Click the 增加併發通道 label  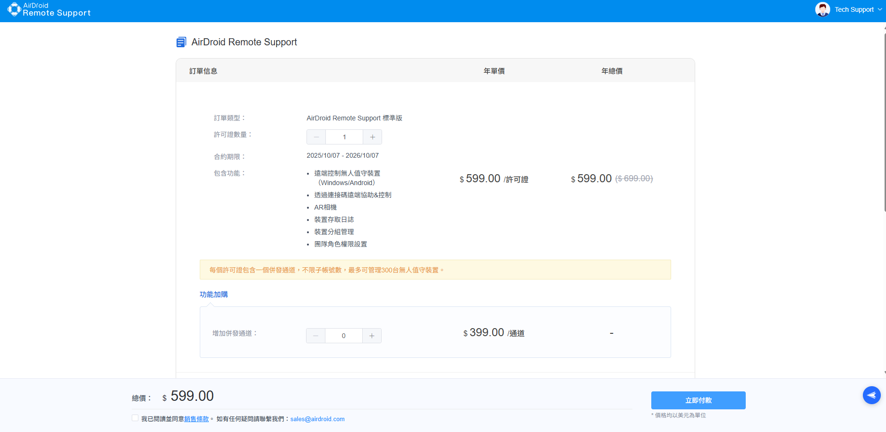[235, 333]
